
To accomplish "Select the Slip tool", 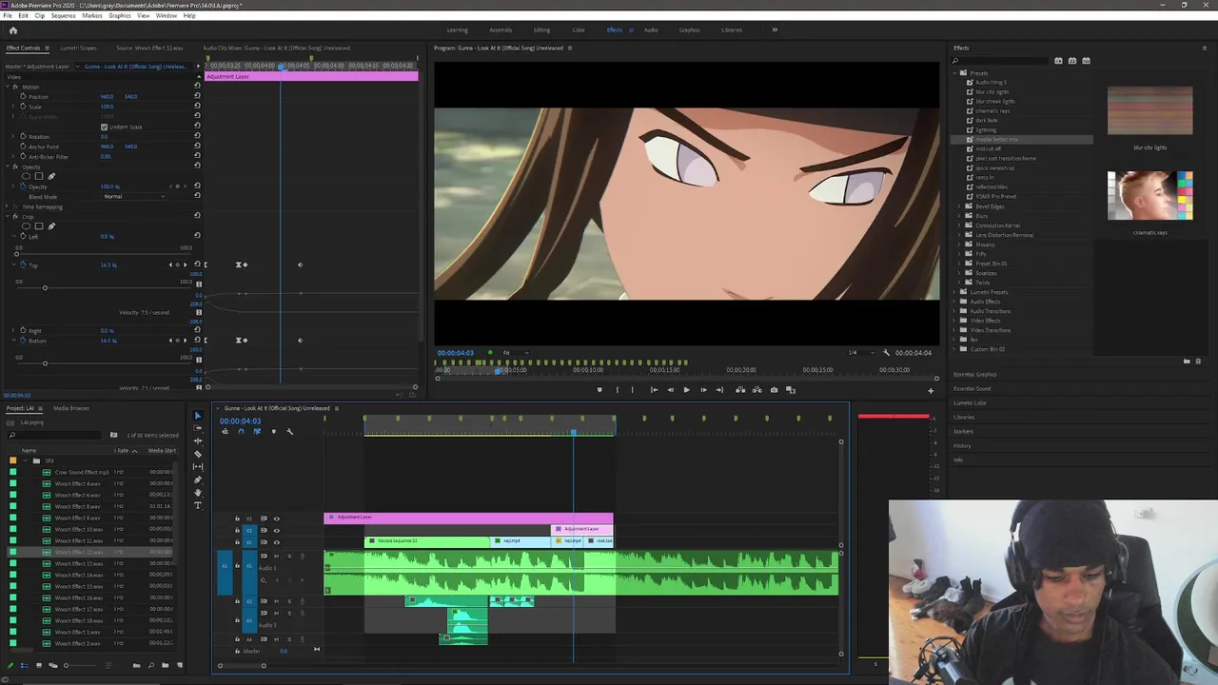I will [198, 466].
